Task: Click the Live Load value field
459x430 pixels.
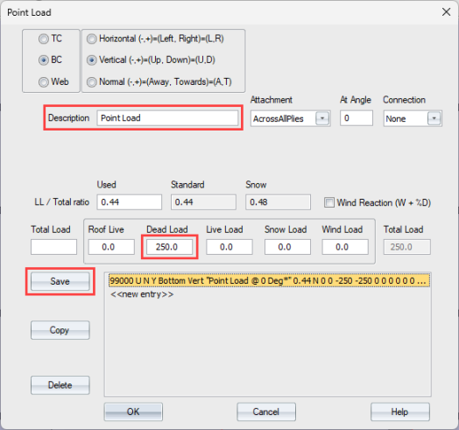Action: click(x=229, y=247)
